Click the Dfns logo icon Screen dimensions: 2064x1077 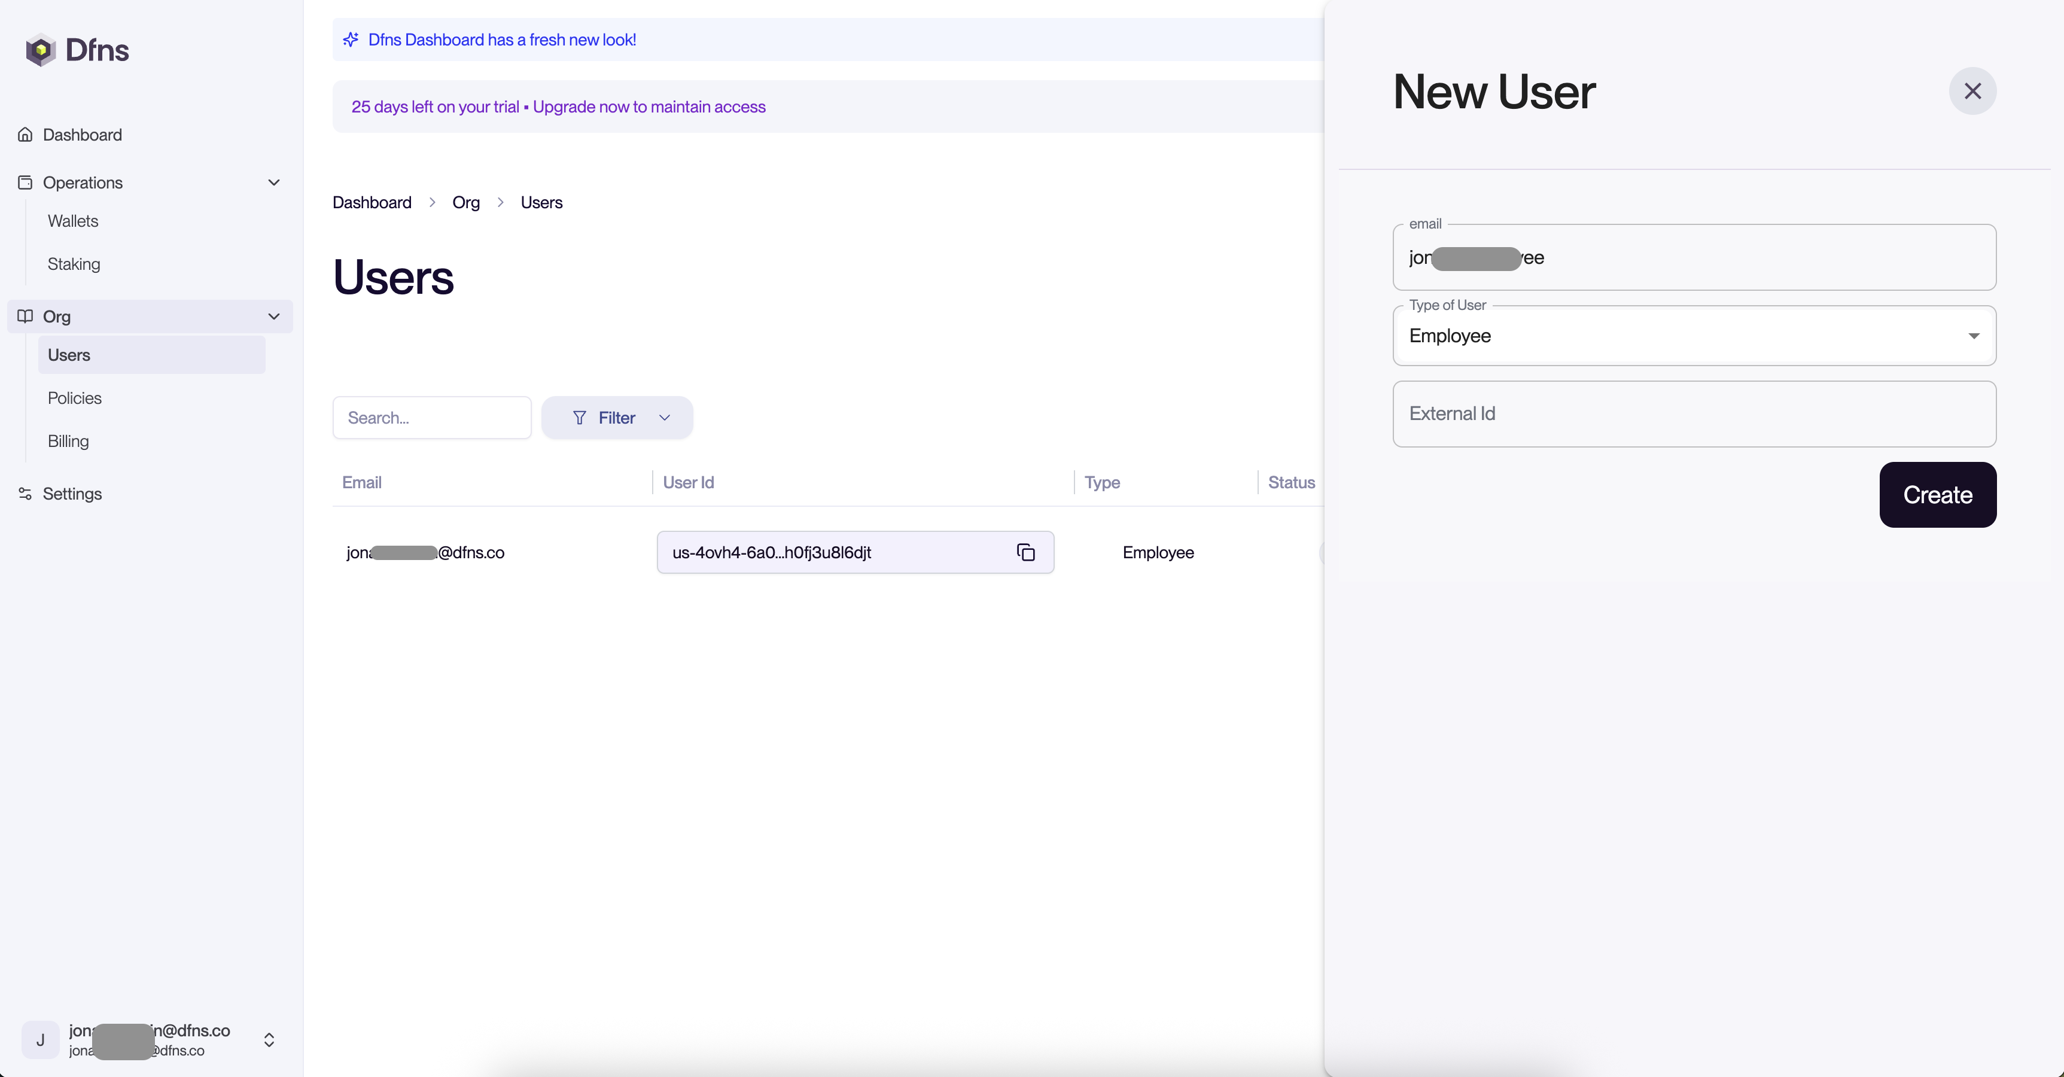40,50
